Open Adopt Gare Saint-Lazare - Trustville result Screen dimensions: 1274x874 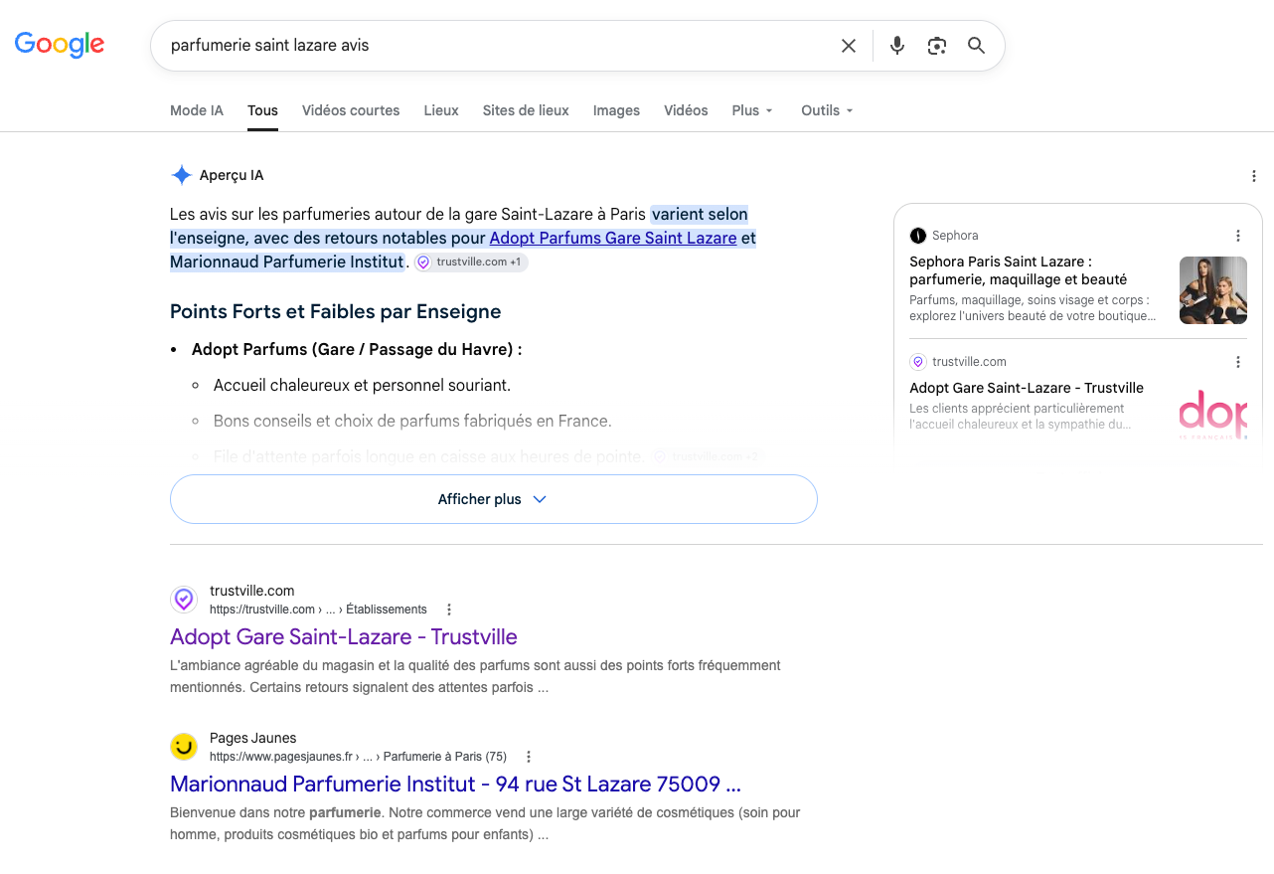pos(344,636)
